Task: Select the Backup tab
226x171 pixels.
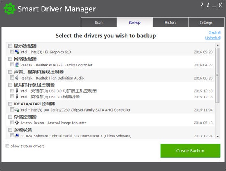Action: coord(134,22)
